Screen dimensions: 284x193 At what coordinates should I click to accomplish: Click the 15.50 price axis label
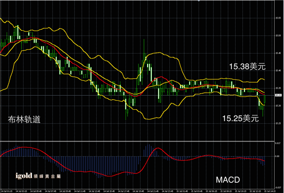[278, 36]
